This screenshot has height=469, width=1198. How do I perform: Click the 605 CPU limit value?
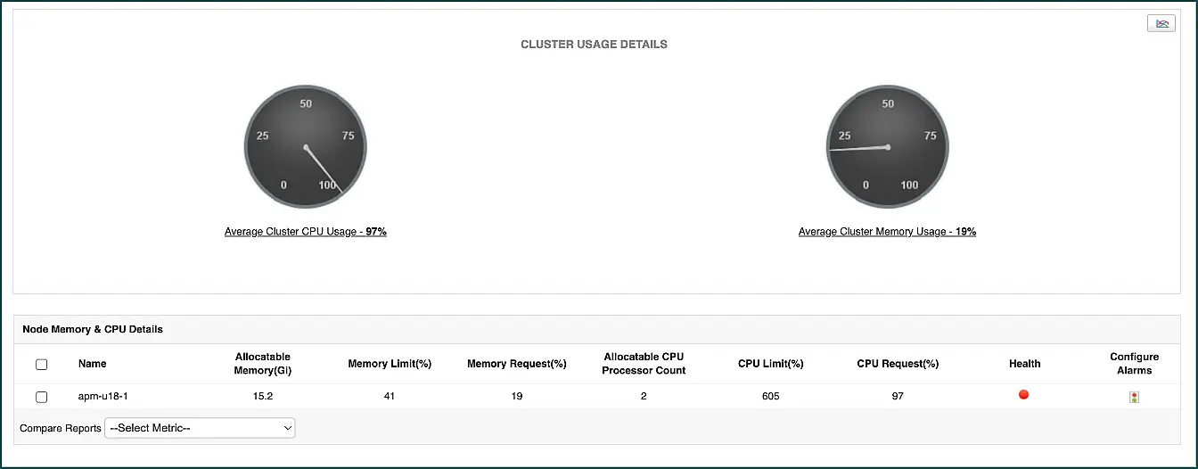[771, 396]
